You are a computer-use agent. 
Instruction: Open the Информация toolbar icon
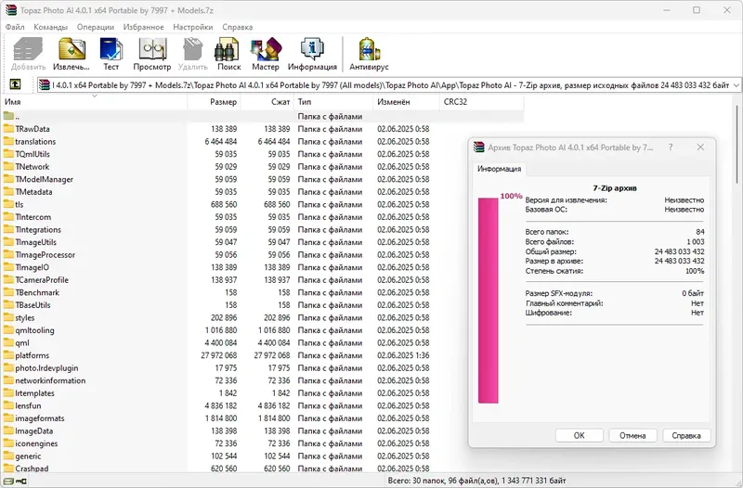coord(312,54)
